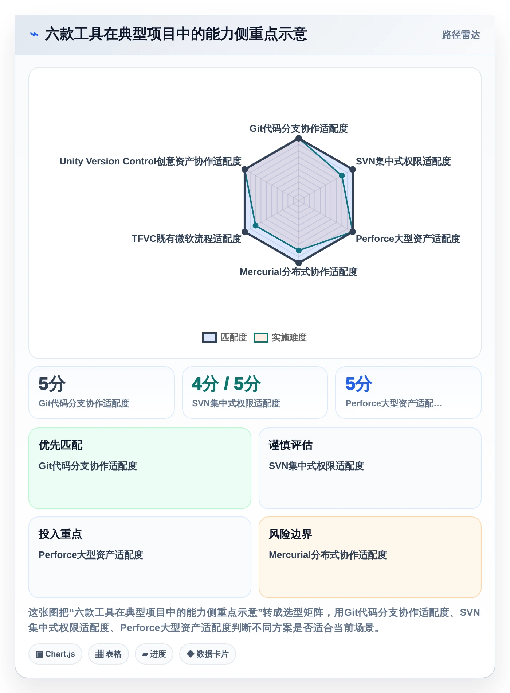Click the Chart.js tag chip

click(x=55, y=654)
